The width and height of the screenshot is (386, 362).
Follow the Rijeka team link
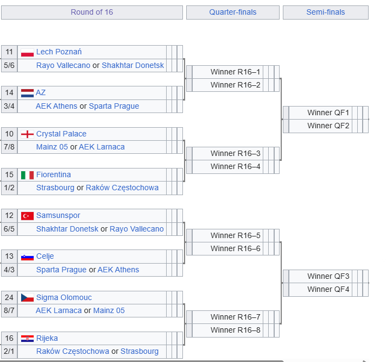pyautogui.click(x=47, y=339)
